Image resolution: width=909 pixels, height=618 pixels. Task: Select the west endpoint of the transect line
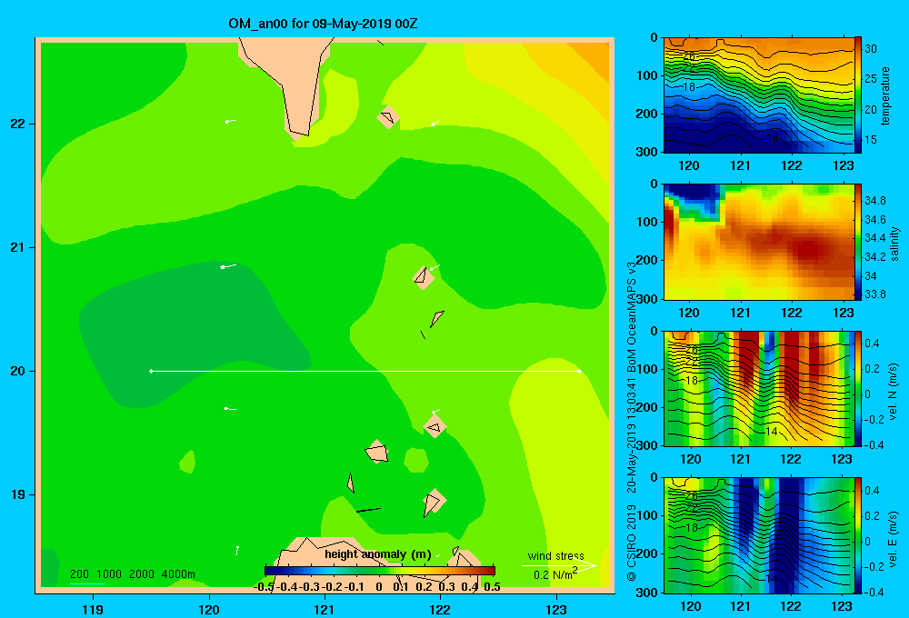click(x=151, y=371)
